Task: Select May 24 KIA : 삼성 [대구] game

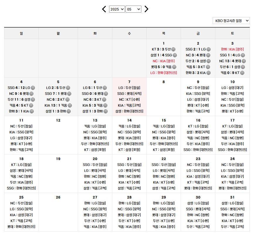Action: click(232, 177)
